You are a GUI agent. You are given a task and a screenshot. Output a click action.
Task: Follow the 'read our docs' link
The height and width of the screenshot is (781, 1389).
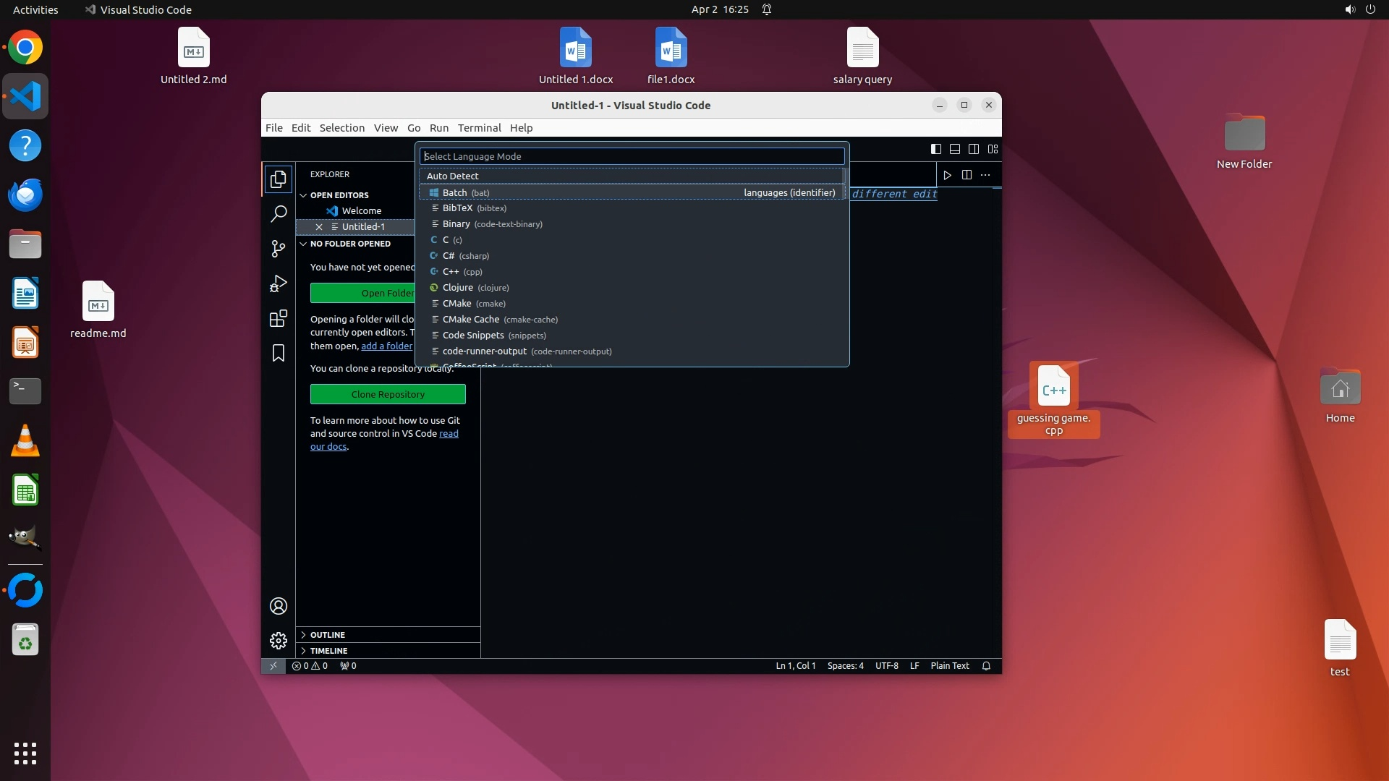click(328, 447)
